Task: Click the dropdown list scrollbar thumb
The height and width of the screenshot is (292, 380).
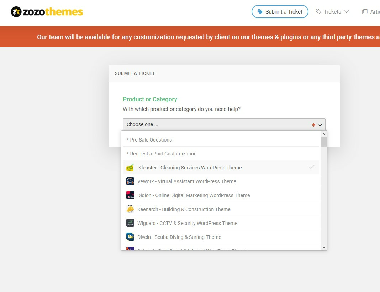Action: coord(324,142)
